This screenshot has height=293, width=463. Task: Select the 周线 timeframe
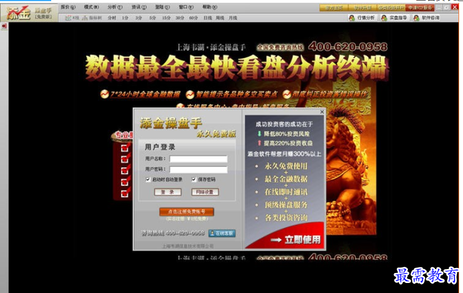220,18
